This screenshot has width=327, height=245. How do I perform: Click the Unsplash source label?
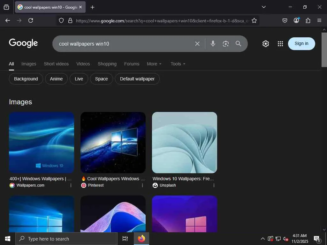[x=168, y=185]
